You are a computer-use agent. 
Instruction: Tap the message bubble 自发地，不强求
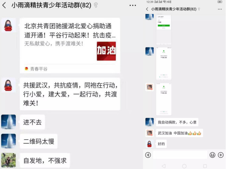pos(45,160)
